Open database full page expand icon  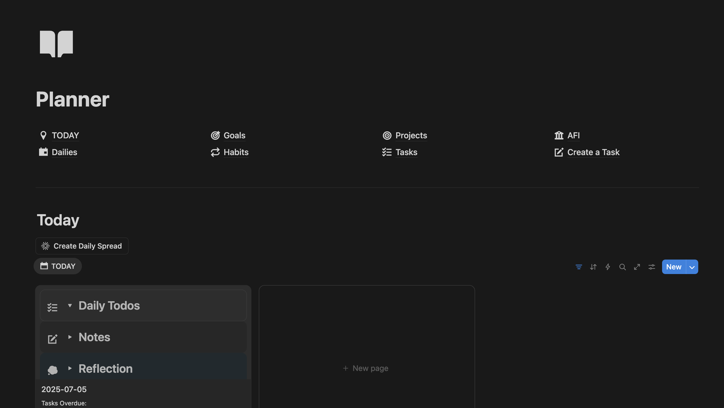point(637,267)
